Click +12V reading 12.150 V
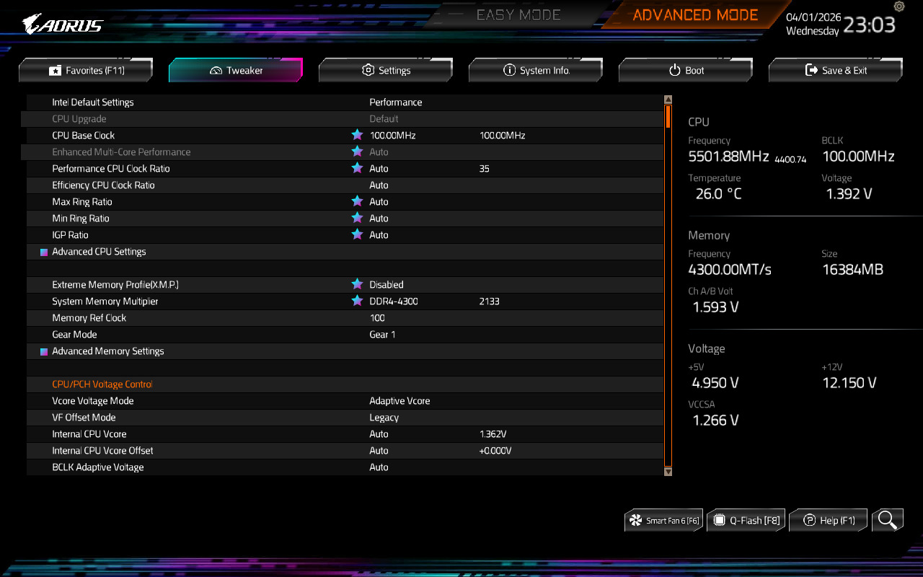This screenshot has height=577, width=923. click(849, 382)
